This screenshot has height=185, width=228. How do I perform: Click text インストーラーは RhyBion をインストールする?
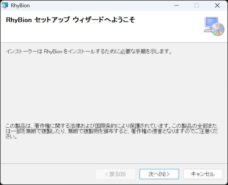click(89, 51)
